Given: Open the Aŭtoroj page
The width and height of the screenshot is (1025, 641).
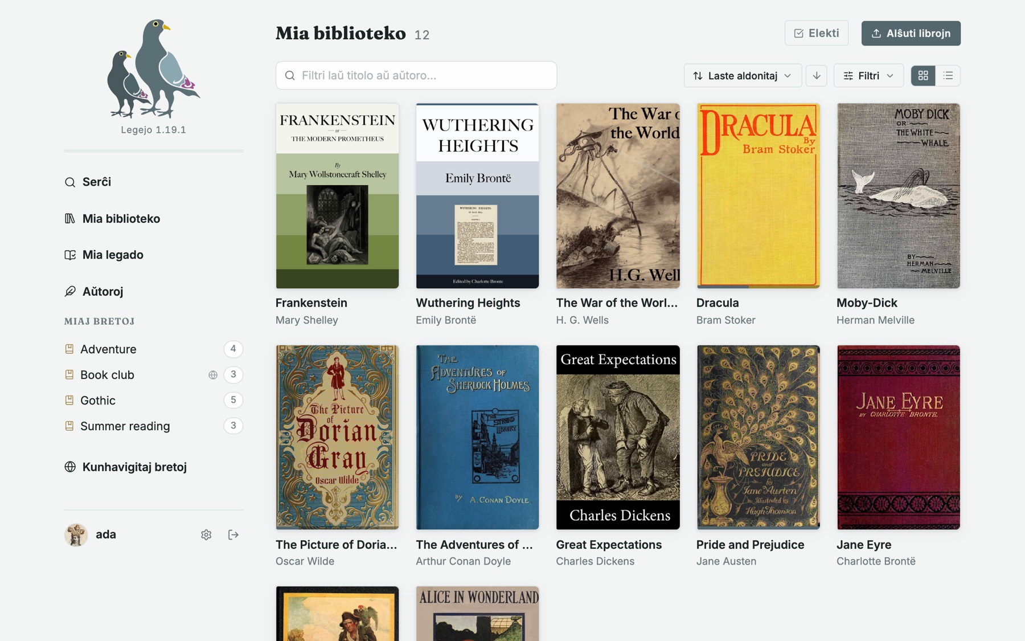Looking at the screenshot, I should (94, 291).
